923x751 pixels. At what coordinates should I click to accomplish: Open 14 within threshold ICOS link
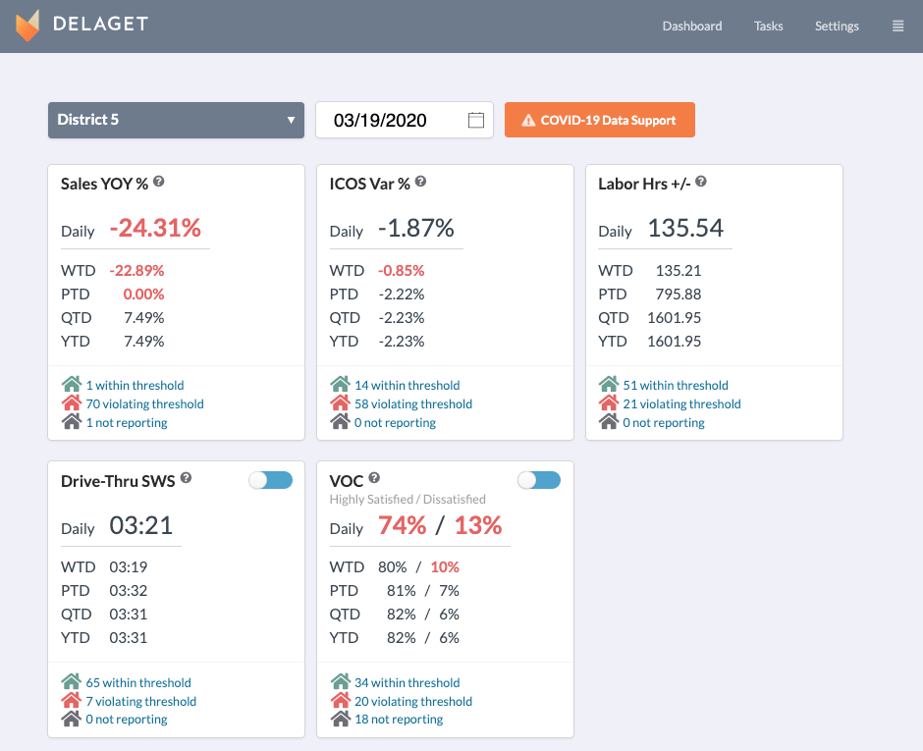407,385
